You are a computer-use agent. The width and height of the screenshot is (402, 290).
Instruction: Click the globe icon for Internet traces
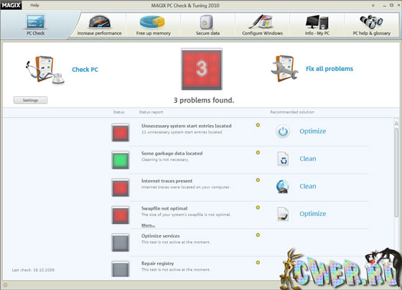pos(283,187)
